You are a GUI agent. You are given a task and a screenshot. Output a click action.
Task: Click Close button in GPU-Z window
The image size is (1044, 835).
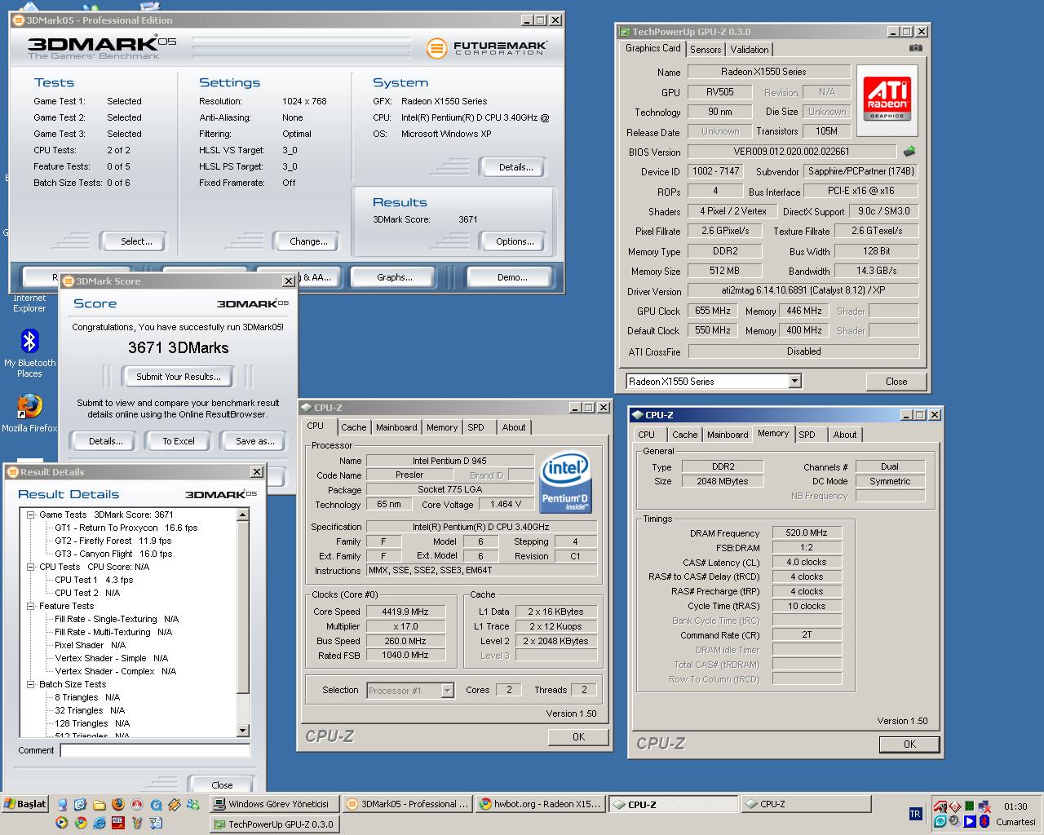pyautogui.click(x=896, y=382)
